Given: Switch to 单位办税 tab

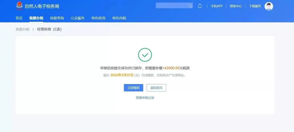Looking at the screenshot, I should 119,18.
